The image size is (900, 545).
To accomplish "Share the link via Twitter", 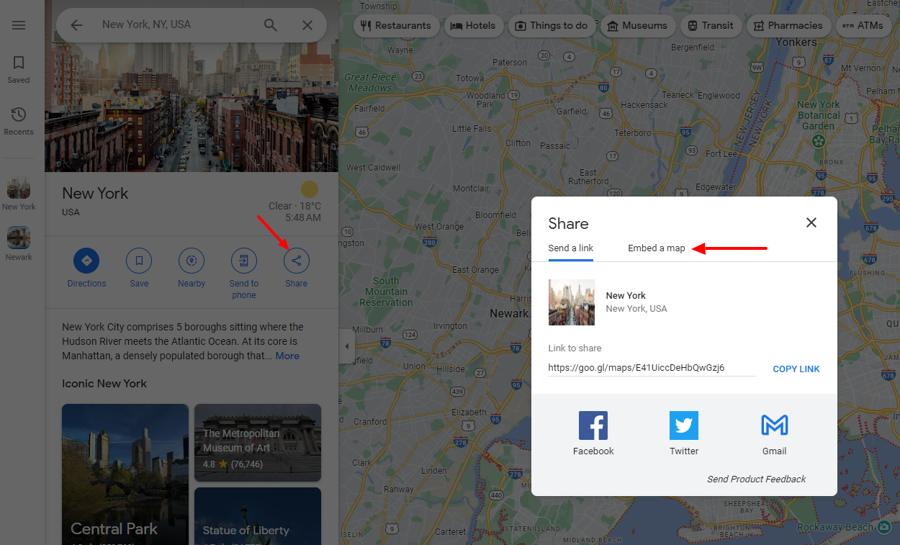I will 684,425.
